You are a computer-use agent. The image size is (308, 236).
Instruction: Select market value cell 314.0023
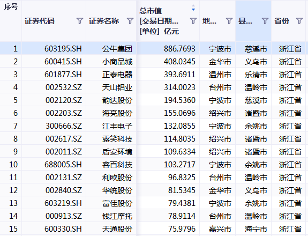(180, 87)
